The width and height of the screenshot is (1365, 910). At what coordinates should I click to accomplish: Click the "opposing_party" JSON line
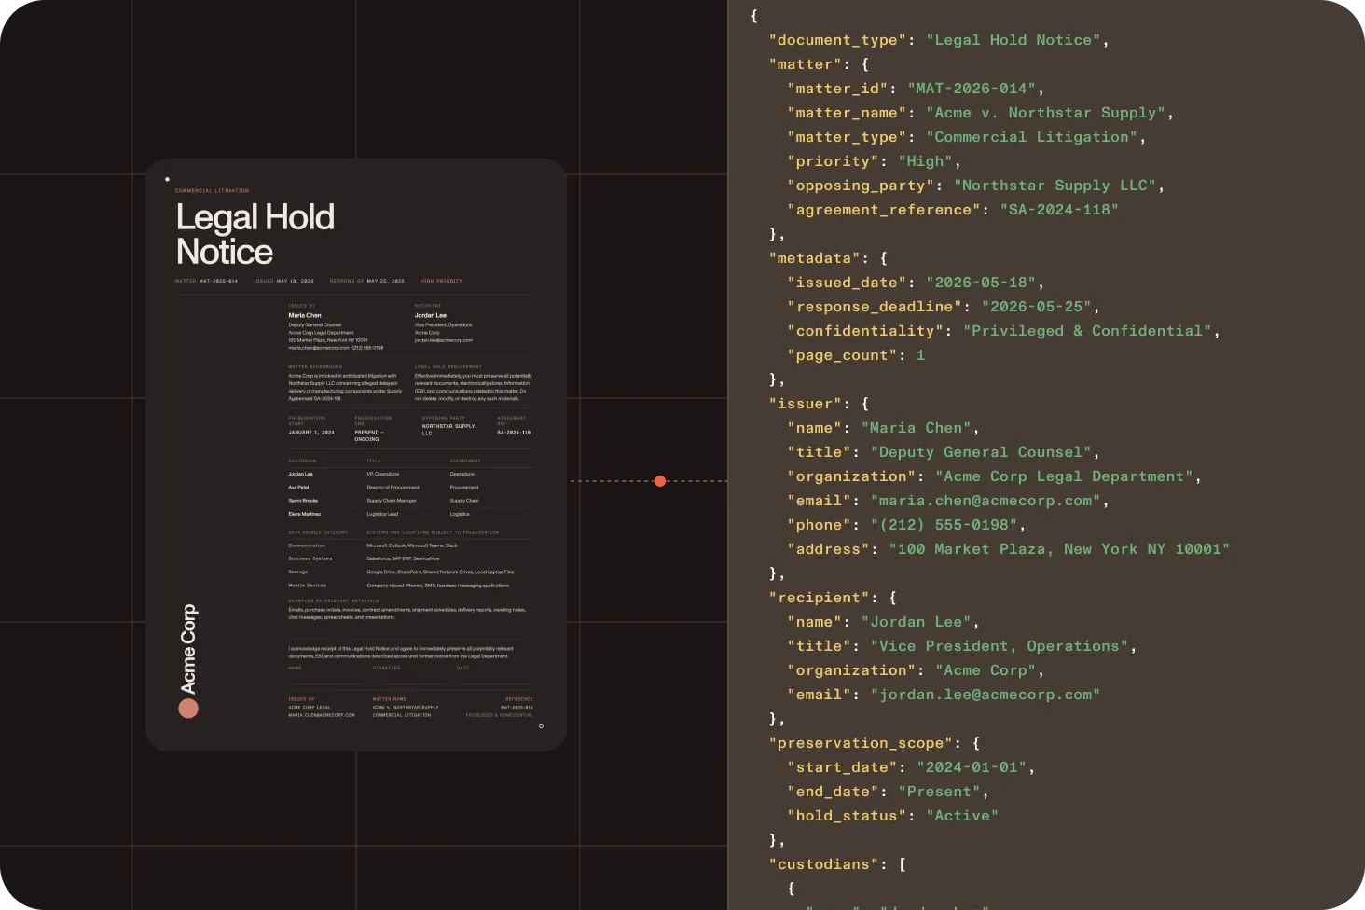pyautogui.click(x=976, y=186)
